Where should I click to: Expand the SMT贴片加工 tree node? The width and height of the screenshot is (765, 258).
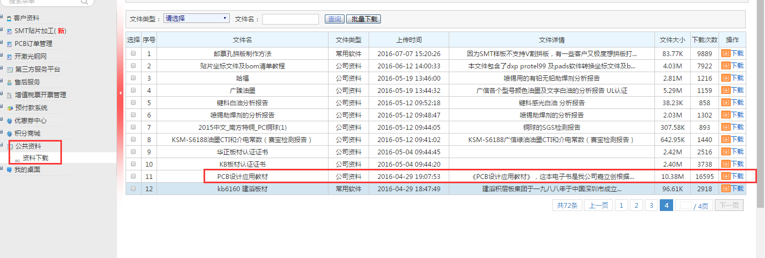pyautogui.click(x=2, y=30)
